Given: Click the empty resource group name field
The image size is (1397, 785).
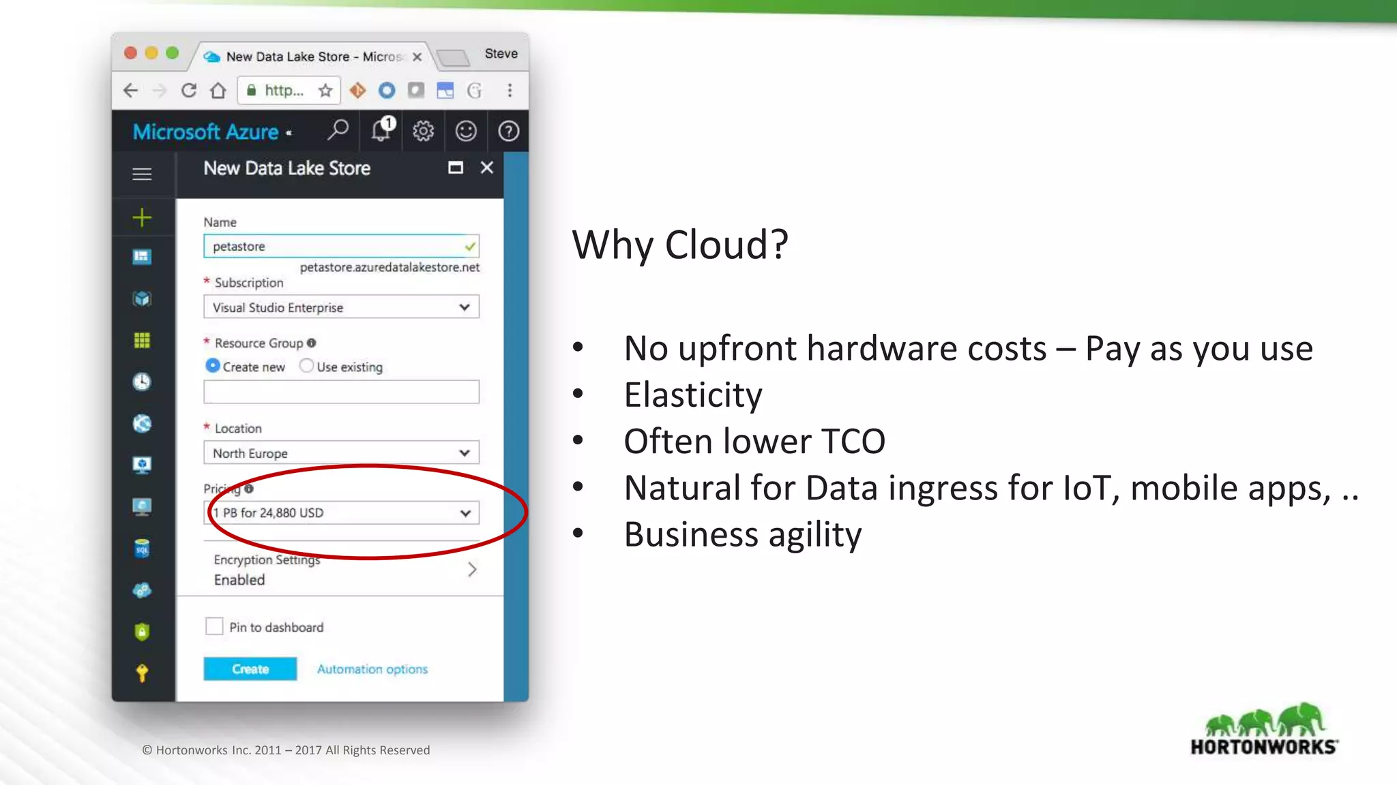Looking at the screenshot, I should click(x=341, y=392).
